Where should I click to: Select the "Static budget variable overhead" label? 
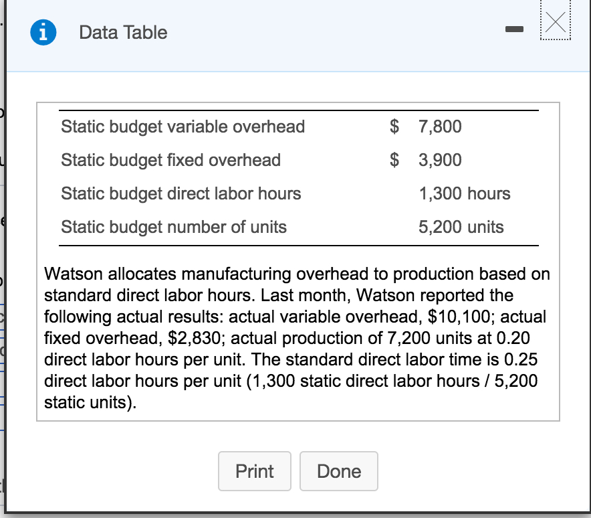click(183, 126)
